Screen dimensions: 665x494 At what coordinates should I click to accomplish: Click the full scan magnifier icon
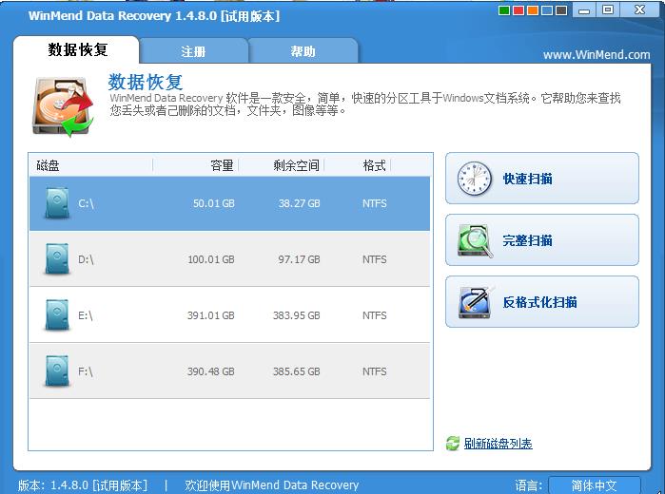coord(475,240)
